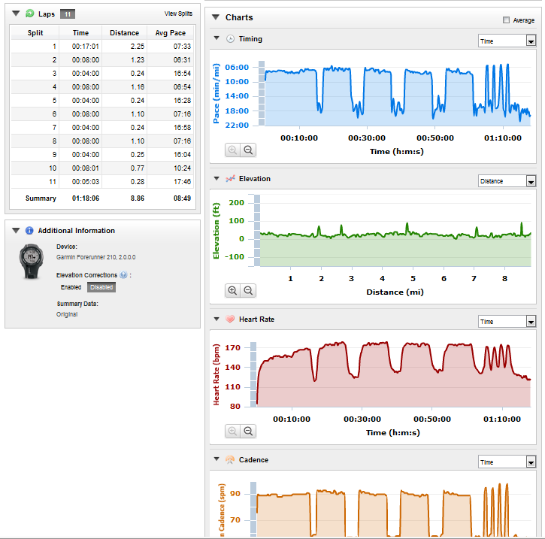545x539 pixels.
Task: Click the Timing clock icon
Action: pyautogui.click(x=230, y=38)
